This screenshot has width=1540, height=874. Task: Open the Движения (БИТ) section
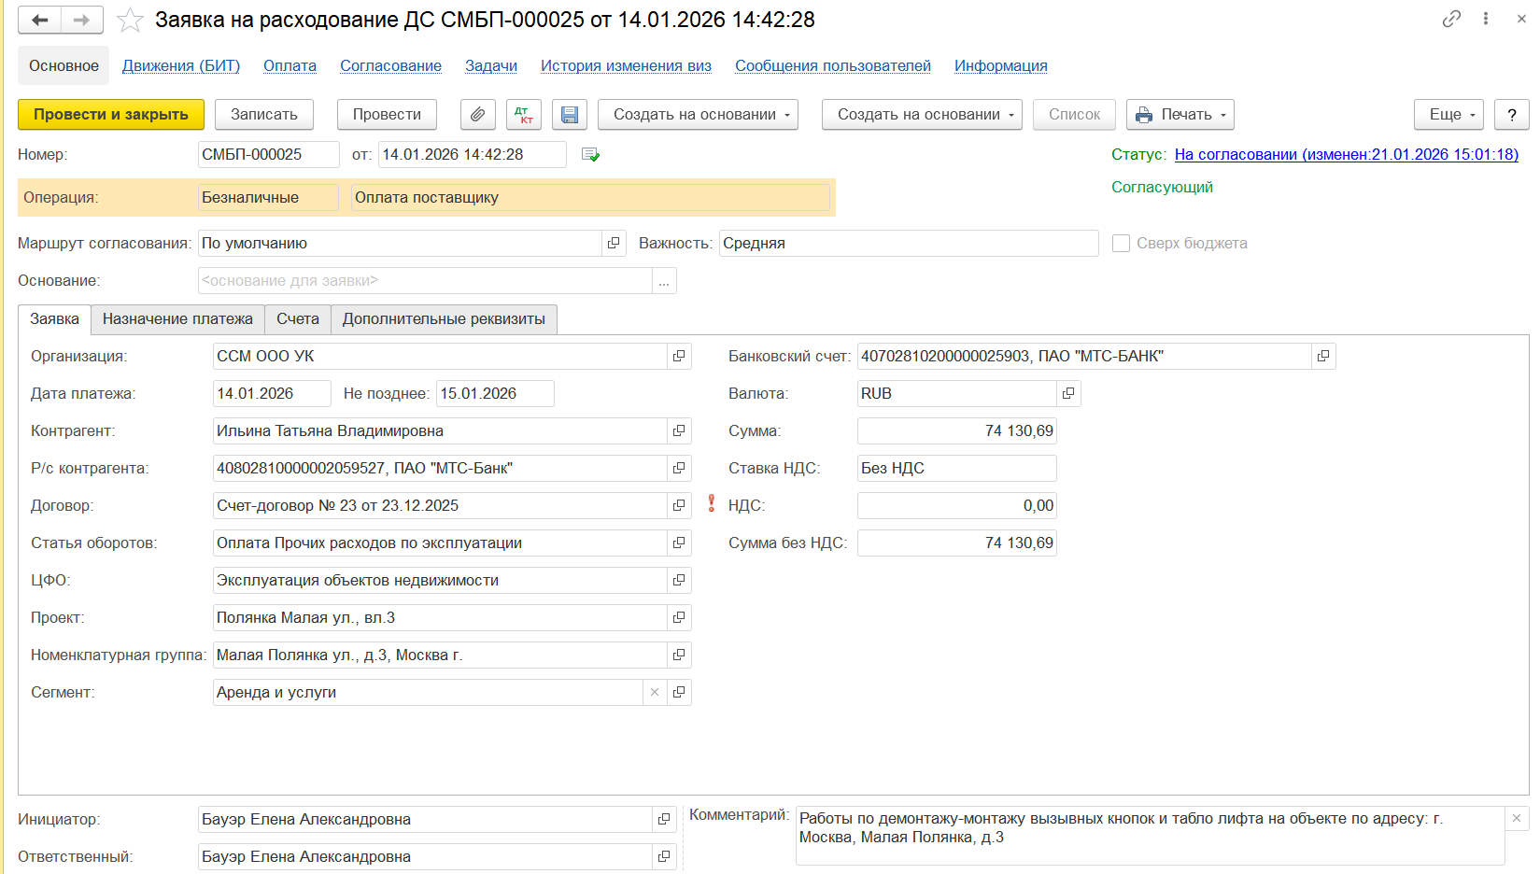pos(181,66)
